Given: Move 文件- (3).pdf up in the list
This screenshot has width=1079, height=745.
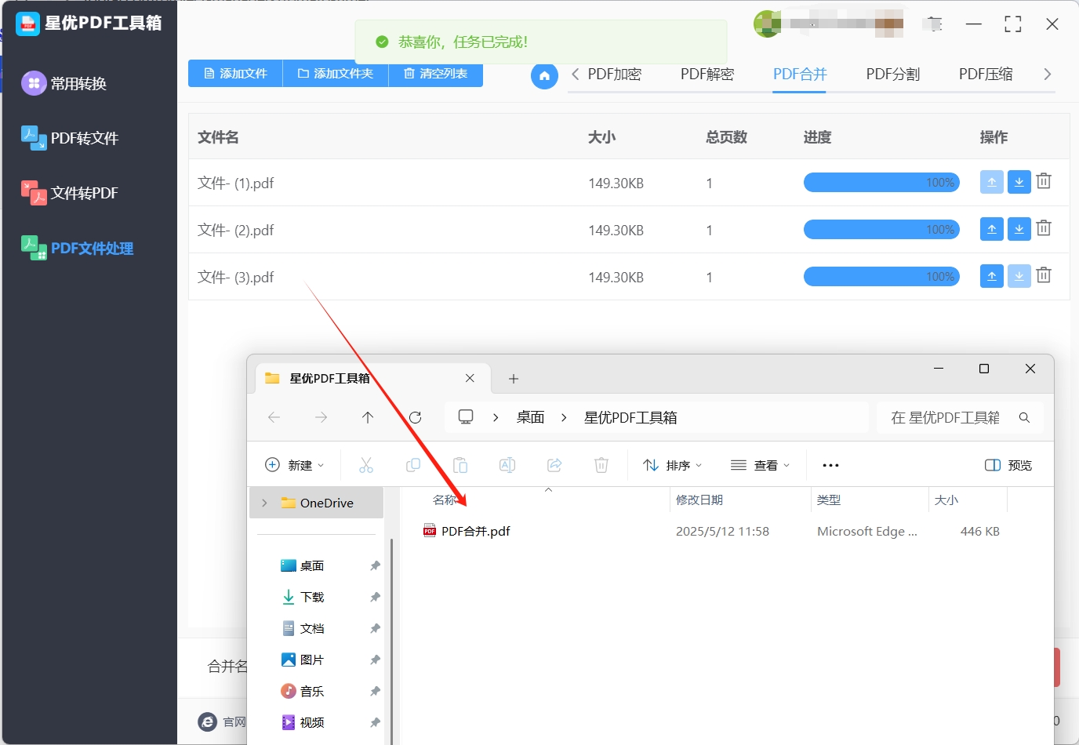Looking at the screenshot, I should [x=992, y=276].
